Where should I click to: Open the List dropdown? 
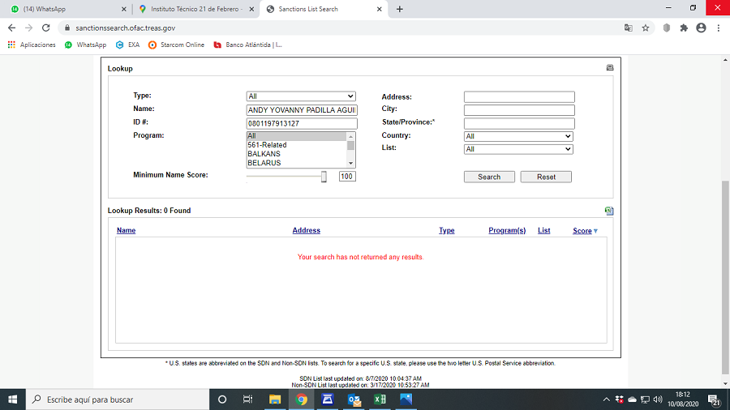tap(518, 149)
